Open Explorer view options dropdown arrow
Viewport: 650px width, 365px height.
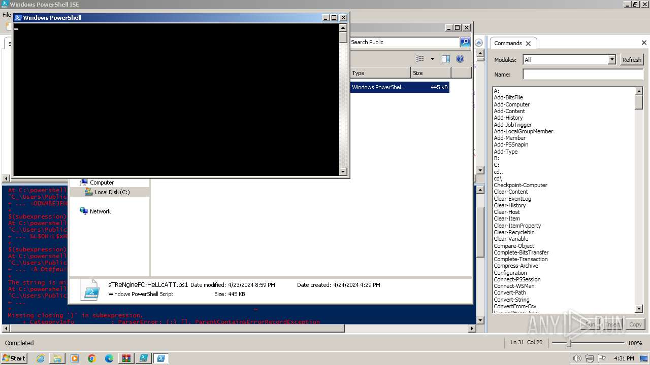tap(432, 59)
